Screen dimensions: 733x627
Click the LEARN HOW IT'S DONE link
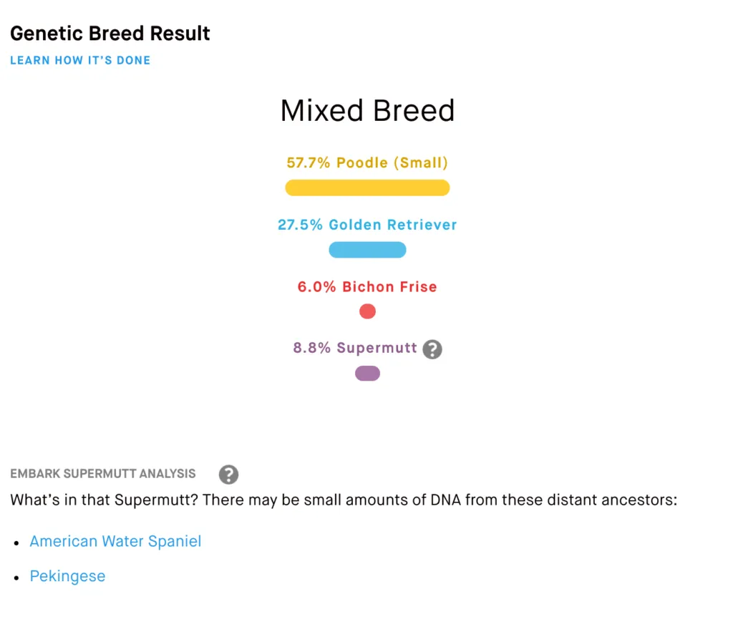coord(79,60)
